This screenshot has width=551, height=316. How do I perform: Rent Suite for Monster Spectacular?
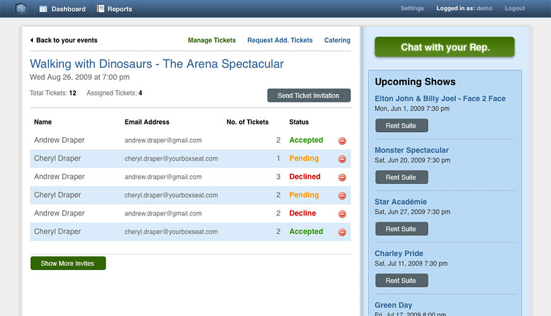tap(402, 178)
